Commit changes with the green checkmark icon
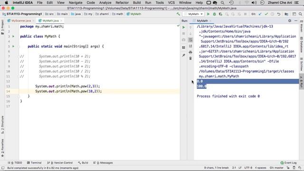Screen dimensions: 304x171 266,14
